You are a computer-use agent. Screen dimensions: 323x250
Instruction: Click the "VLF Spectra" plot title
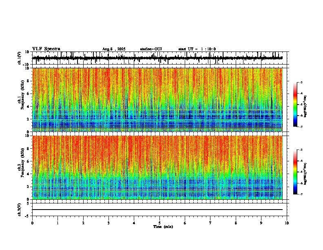[46, 49]
